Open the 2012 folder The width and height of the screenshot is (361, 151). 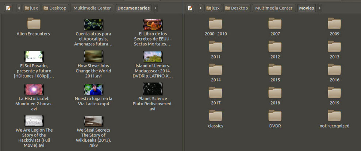pyautogui.click(x=275, y=46)
